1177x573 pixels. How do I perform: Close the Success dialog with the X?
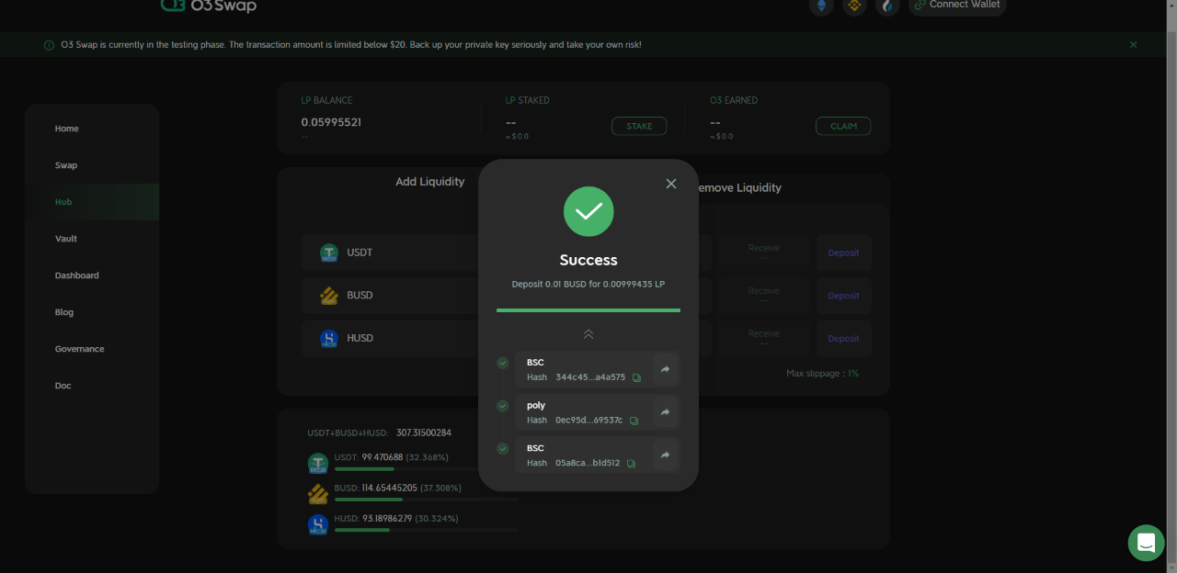tap(671, 184)
